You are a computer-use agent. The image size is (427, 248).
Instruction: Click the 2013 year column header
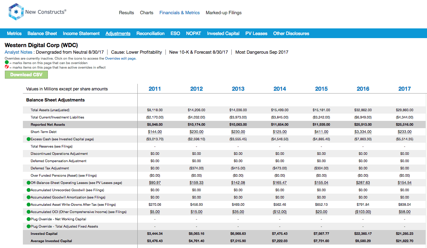[238, 89]
